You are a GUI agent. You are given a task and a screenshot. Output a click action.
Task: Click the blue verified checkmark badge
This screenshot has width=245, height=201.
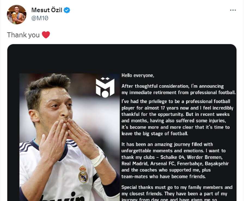(67, 10)
